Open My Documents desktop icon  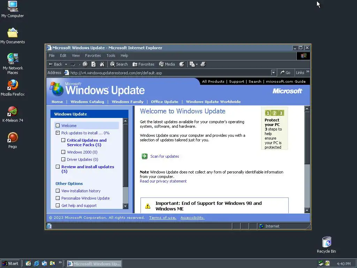tap(13, 36)
